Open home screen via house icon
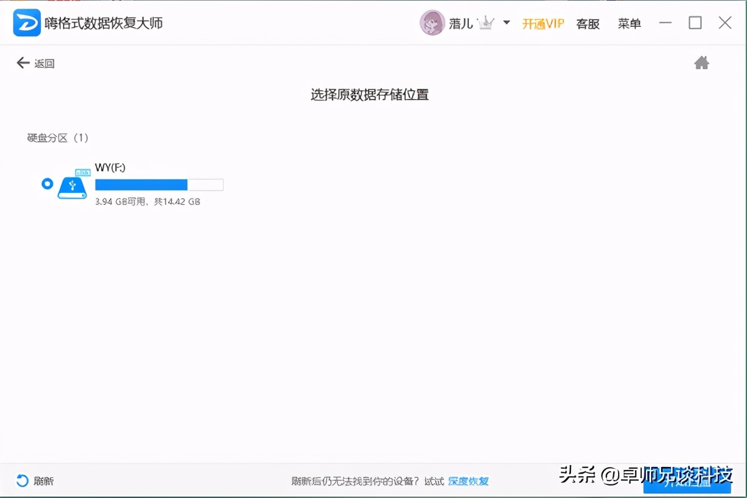The width and height of the screenshot is (747, 498). tap(702, 62)
